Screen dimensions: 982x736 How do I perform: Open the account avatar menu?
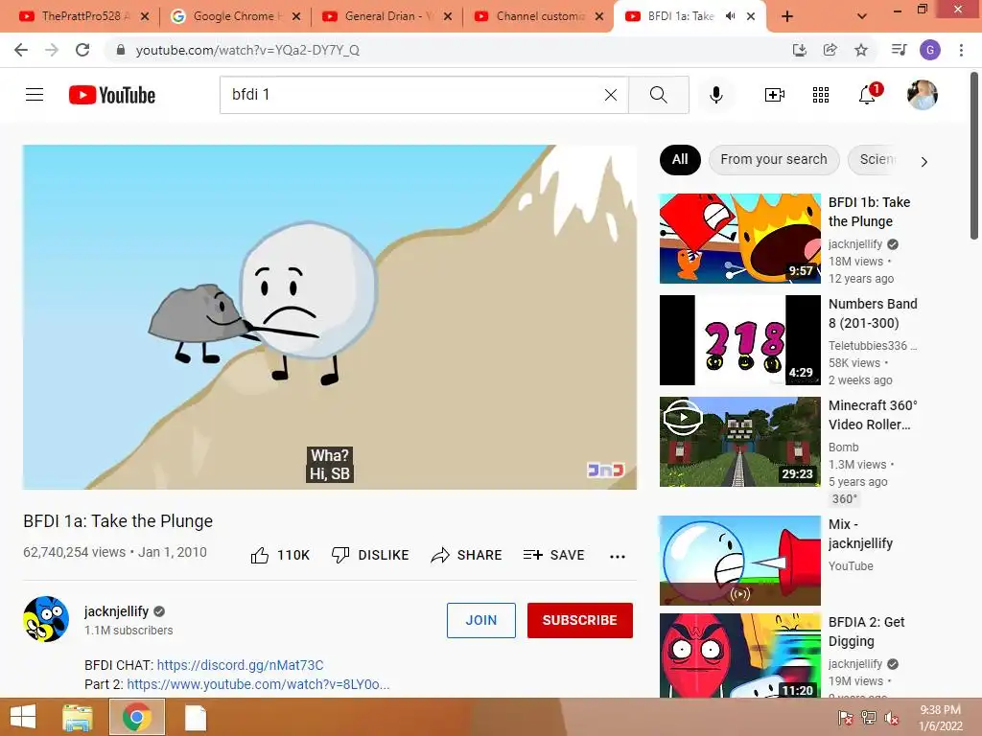922,95
